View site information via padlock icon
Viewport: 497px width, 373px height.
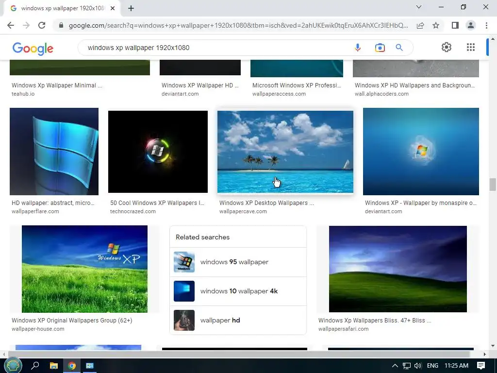tap(61, 25)
